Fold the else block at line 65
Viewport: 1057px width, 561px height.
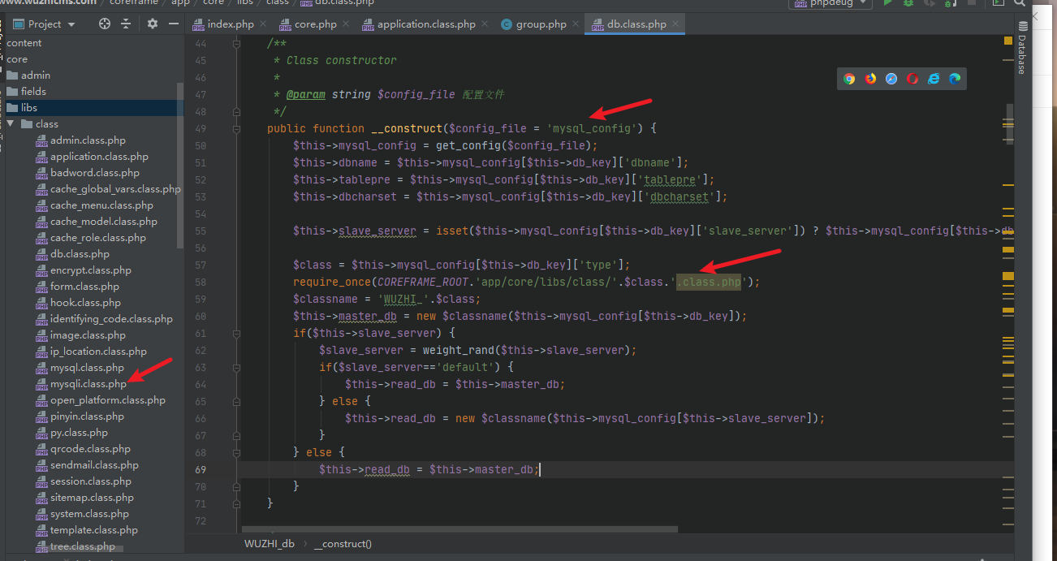click(236, 402)
